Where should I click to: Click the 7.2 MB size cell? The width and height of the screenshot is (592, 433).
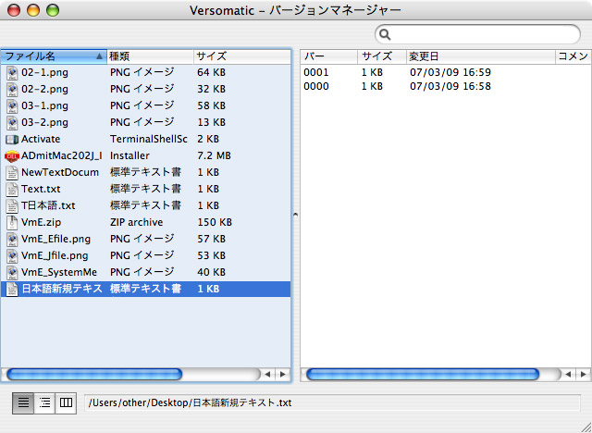point(214,156)
